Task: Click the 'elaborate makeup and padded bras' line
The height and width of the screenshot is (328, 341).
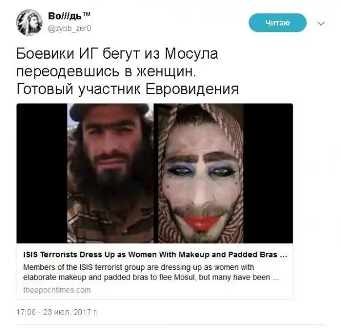Action: [x=151, y=277]
